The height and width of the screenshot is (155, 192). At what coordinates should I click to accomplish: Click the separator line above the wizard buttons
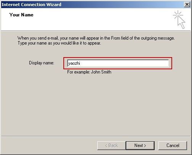click(96, 136)
